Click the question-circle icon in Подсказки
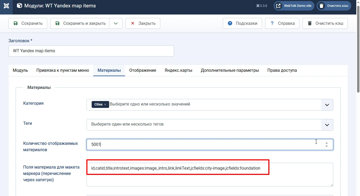This screenshot has height=196, width=360. (230, 23)
